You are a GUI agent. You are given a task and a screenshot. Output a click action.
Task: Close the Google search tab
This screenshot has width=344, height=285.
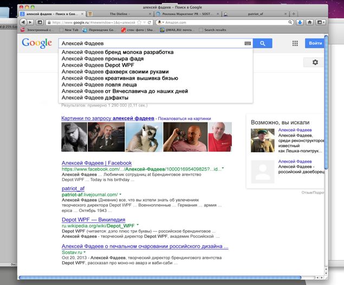(x=82, y=14)
